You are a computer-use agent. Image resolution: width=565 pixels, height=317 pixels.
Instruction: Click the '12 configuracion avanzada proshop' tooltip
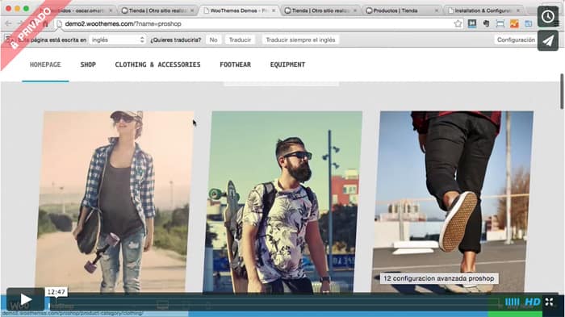coord(439,278)
